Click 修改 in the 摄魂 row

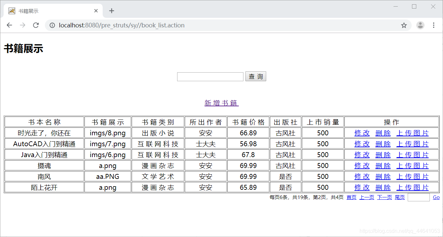click(x=362, y=166)
